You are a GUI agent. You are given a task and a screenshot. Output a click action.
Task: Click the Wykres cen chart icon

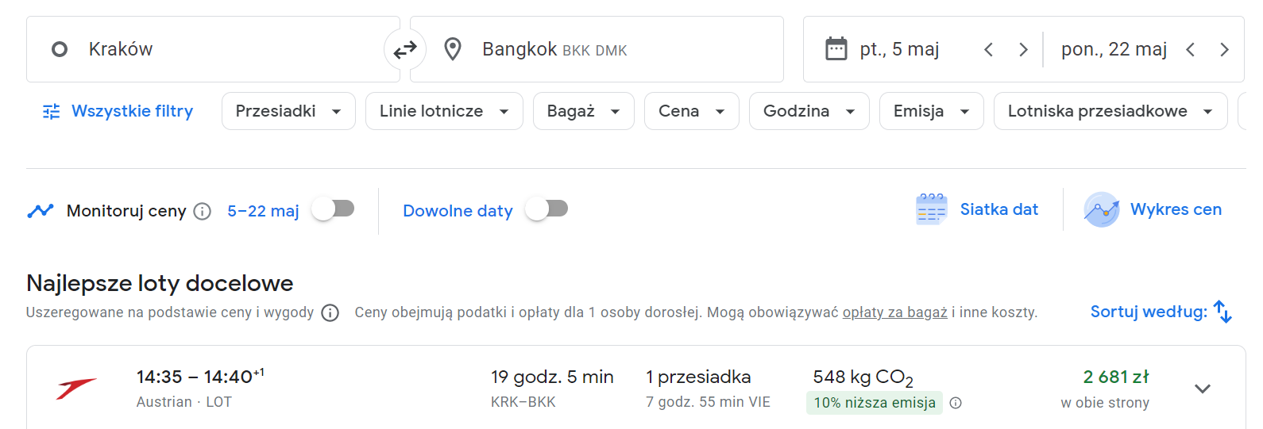point(1102,209)
